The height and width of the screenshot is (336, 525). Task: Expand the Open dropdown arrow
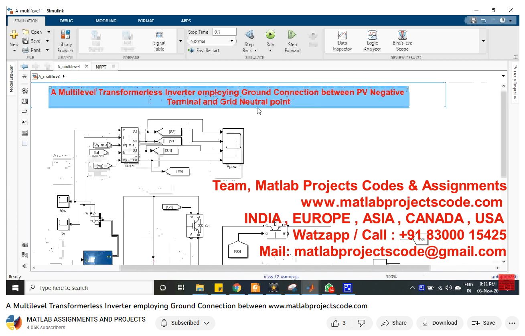[49, 32]
